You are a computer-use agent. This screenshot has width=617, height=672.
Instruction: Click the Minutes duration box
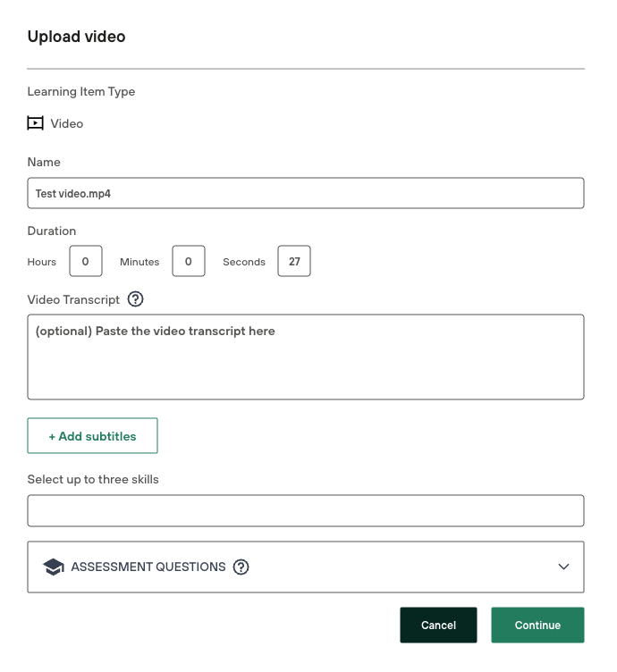pyautogui.click(x=189, y=262)
